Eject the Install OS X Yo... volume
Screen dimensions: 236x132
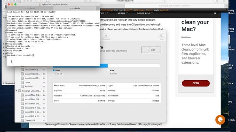click(x=44, y=112)
